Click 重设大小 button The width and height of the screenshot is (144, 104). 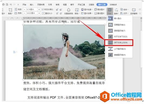47,13
